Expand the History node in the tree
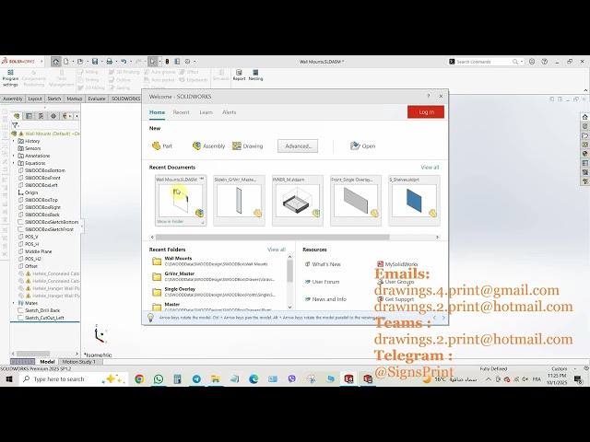This screenshot has width=590, height=442. pos(14,141)
